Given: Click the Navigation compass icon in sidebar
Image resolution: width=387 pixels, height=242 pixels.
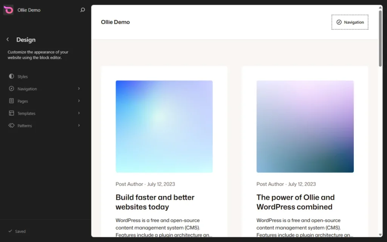Looking at the screenshot, I should pos(11,88).
